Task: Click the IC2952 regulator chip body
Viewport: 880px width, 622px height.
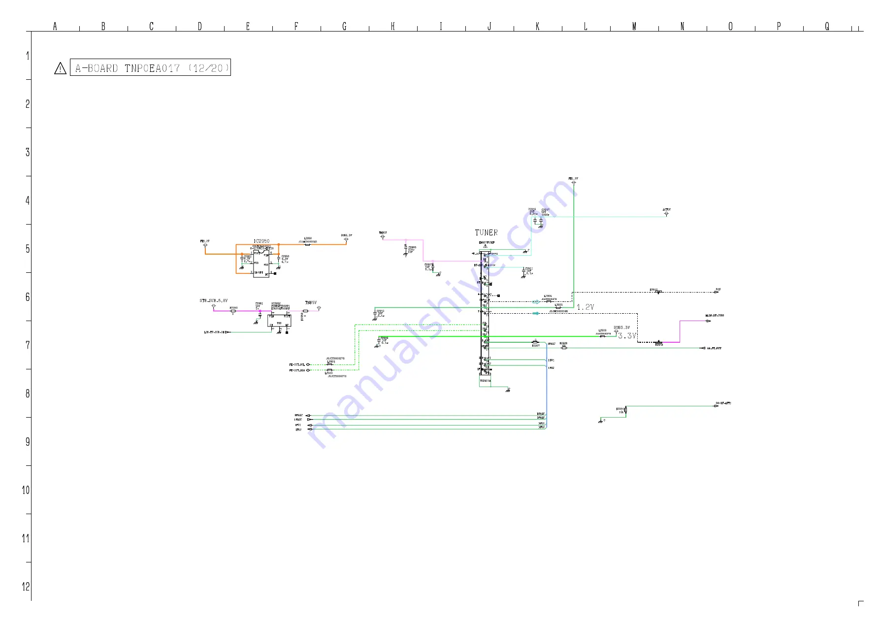Action: pyautogui.click(x=279, y=321)
